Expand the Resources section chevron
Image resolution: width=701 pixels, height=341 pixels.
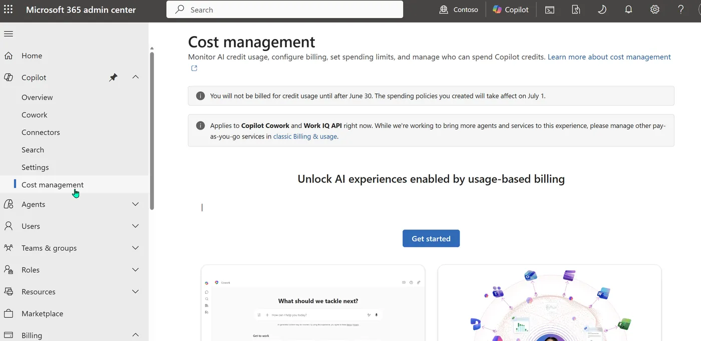click(x=135, y=291)
